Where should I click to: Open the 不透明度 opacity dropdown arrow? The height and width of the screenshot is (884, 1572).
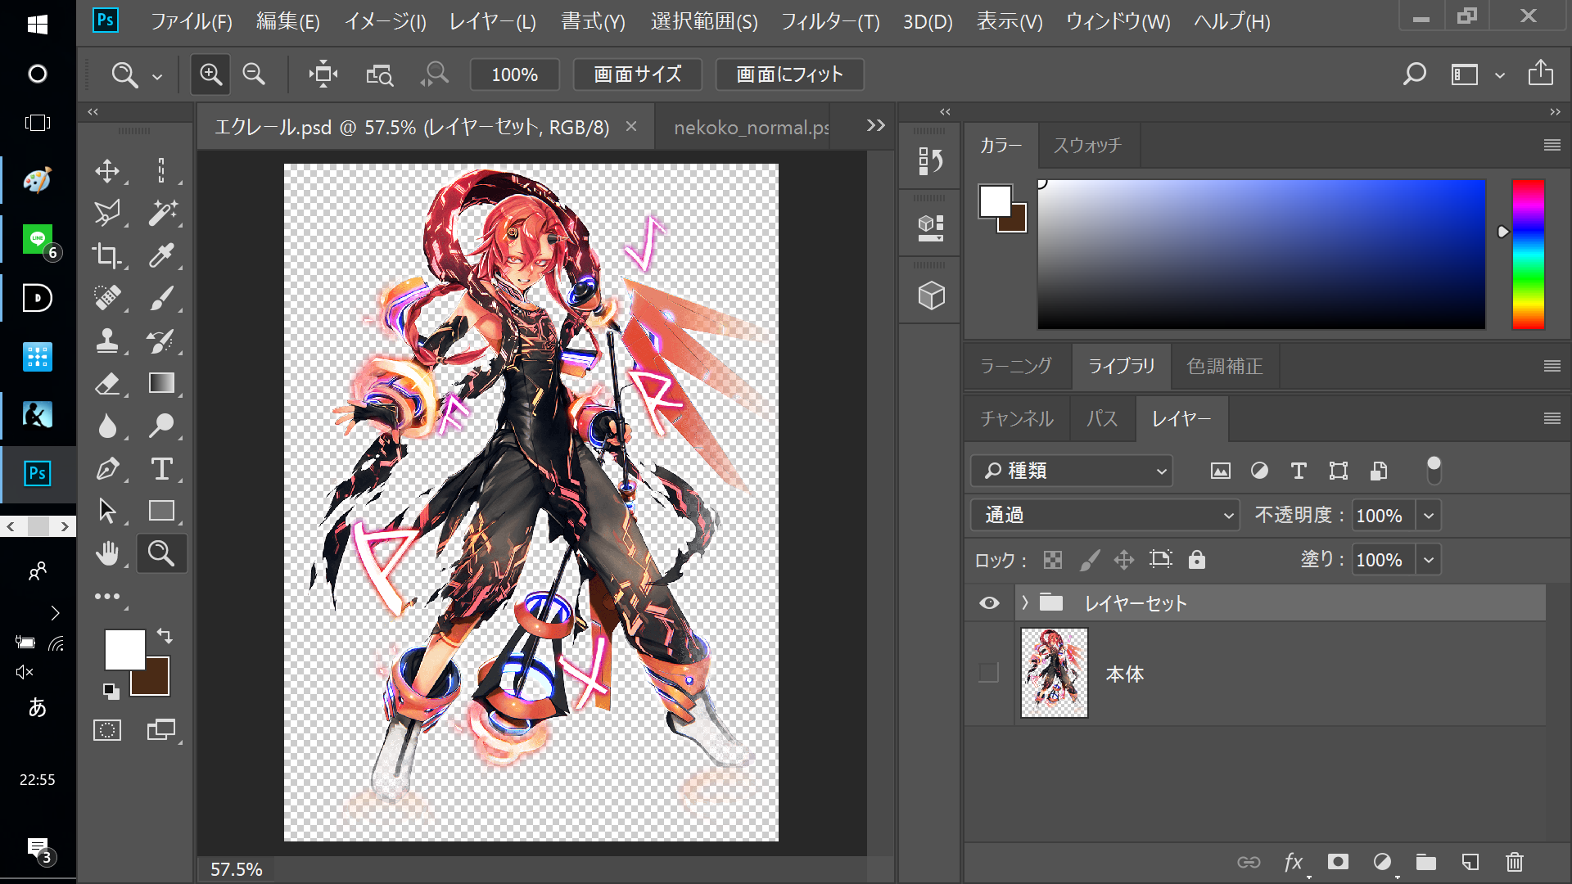[x=1429, y=516]
